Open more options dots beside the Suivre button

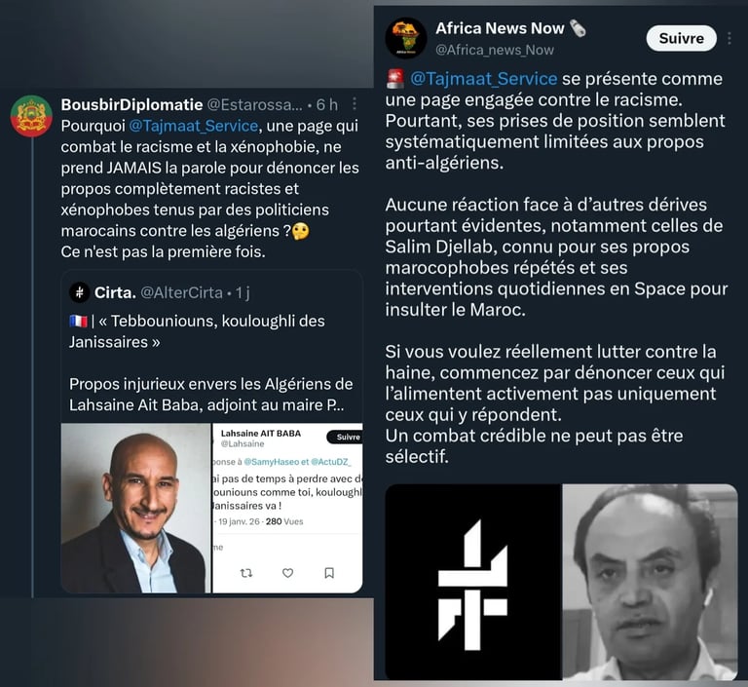click(729, 38)
